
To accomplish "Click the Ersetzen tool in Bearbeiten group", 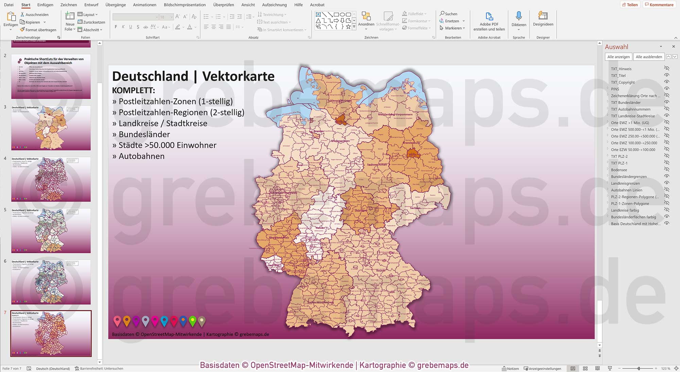I will [x=451, y=21].
